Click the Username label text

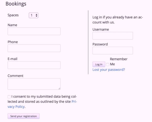pyautogui.click(x=101, y=29)
